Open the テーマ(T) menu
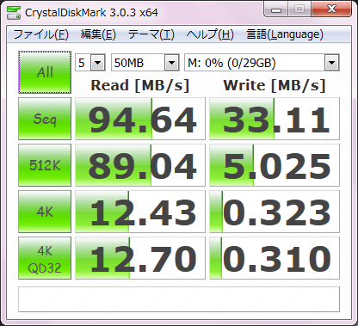The image size is (358, 326). [151, 34]
